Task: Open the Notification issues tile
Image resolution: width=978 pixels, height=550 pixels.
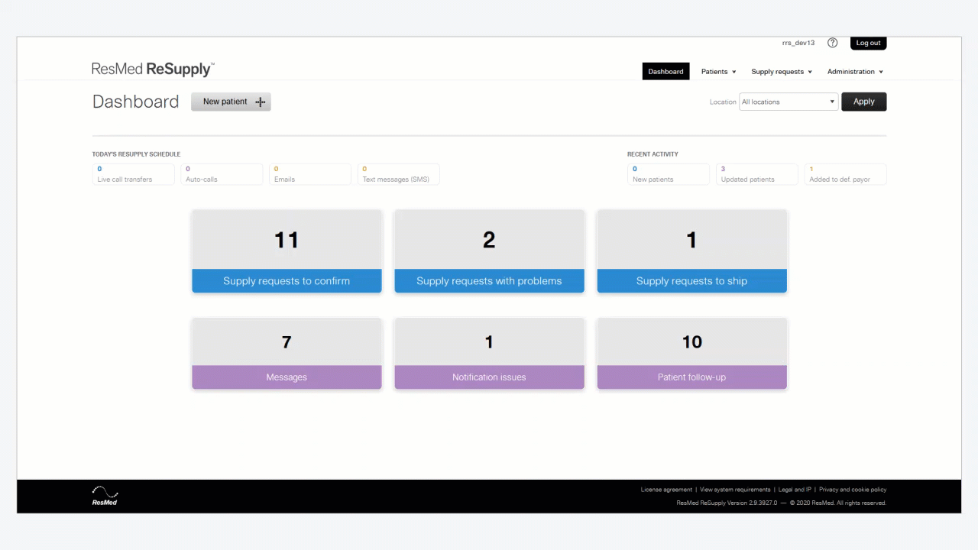Action: (489, 354)
